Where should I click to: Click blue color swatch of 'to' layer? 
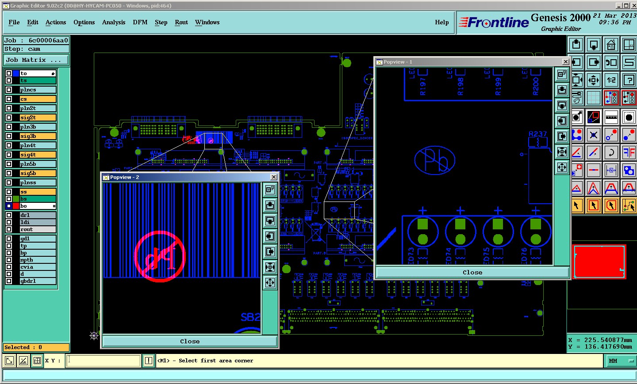pos(16,73)
